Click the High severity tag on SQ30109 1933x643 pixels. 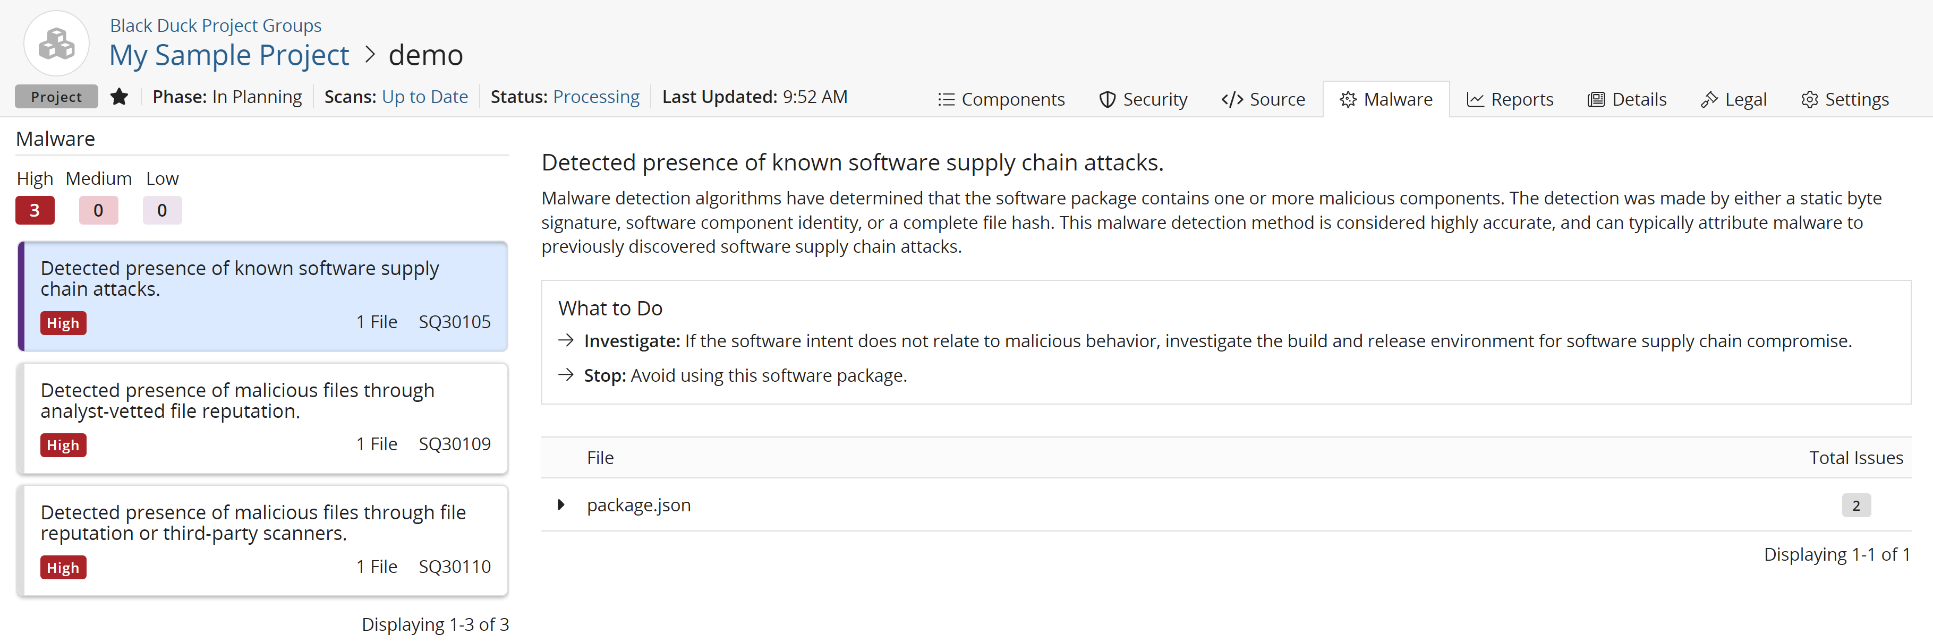[63, 445]
